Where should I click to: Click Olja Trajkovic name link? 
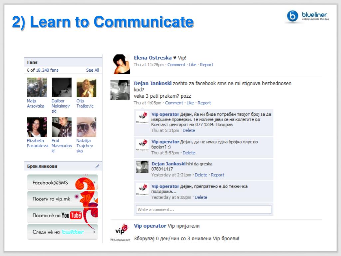coord(85,103)
